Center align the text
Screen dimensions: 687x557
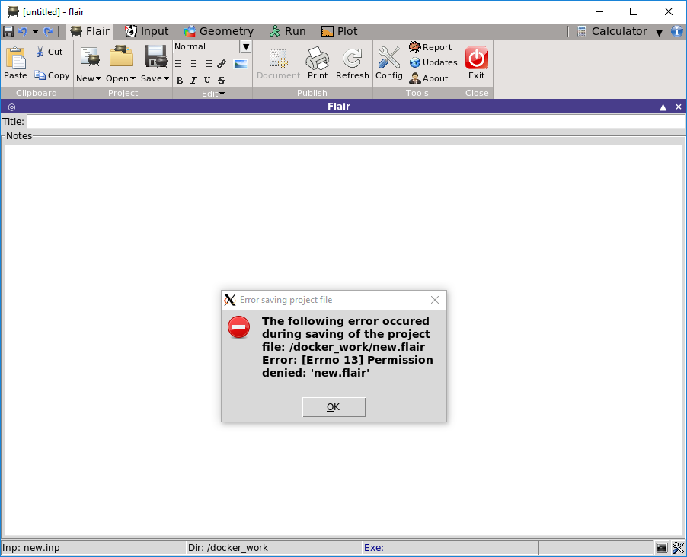click(193, 64)
